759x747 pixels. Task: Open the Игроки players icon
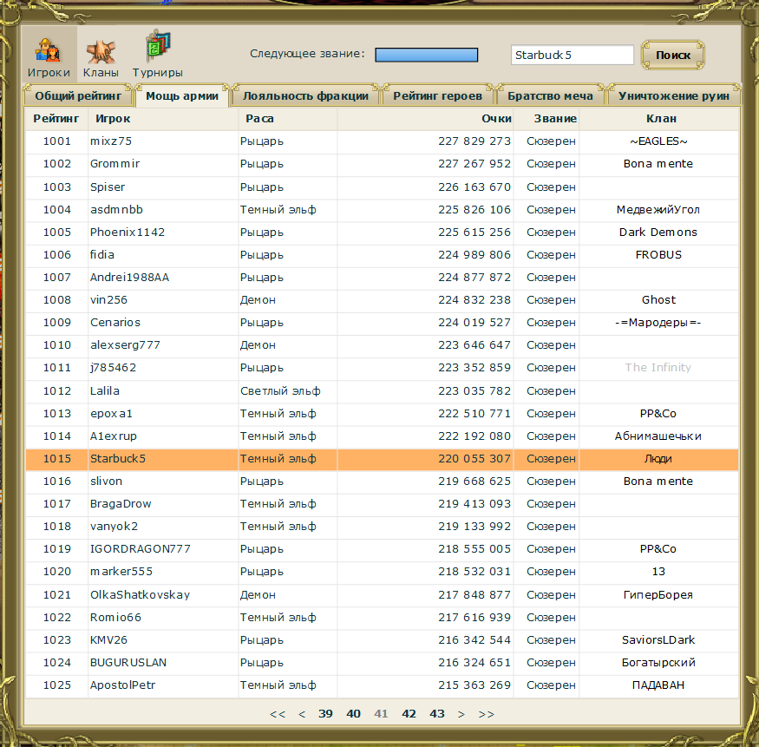click(49, 51)
